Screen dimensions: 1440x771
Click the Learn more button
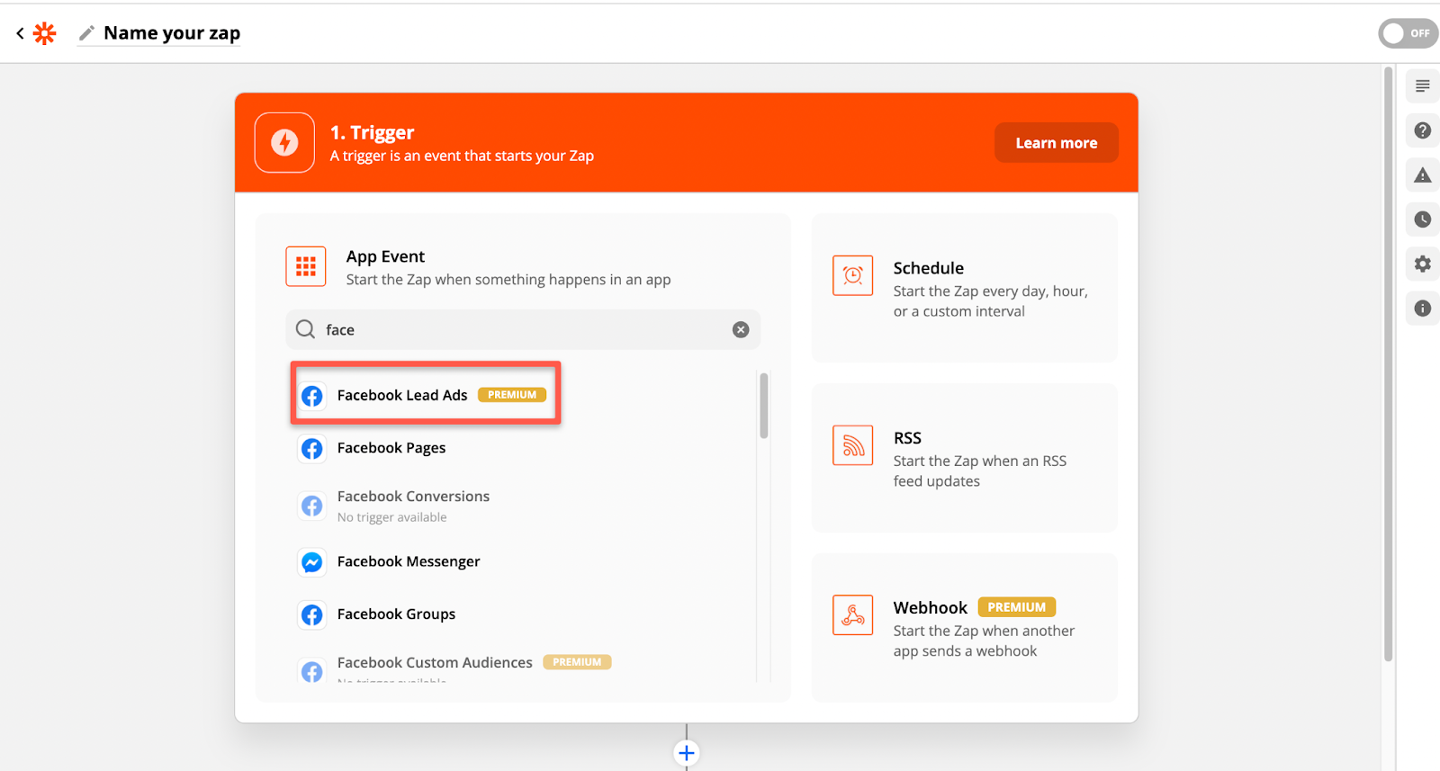pyautogui.click(x=1057, y=143)
